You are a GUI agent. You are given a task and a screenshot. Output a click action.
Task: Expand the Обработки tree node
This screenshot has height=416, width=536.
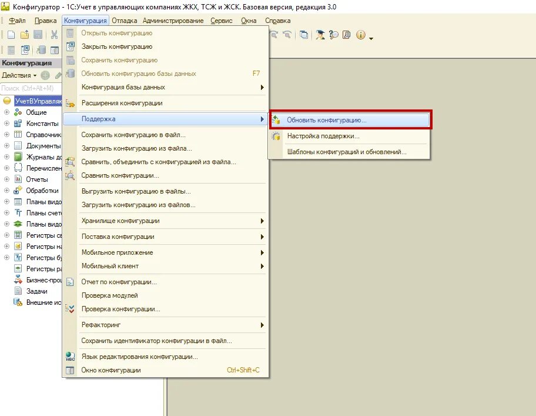coord(6,191)
